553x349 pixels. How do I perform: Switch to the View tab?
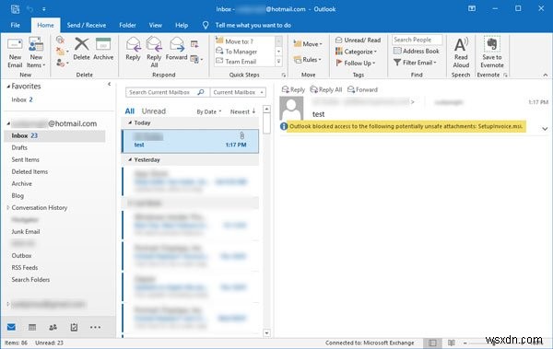155,25
